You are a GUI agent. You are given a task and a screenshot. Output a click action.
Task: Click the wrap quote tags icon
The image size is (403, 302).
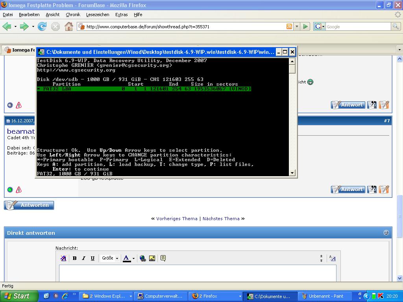(163, 258)
